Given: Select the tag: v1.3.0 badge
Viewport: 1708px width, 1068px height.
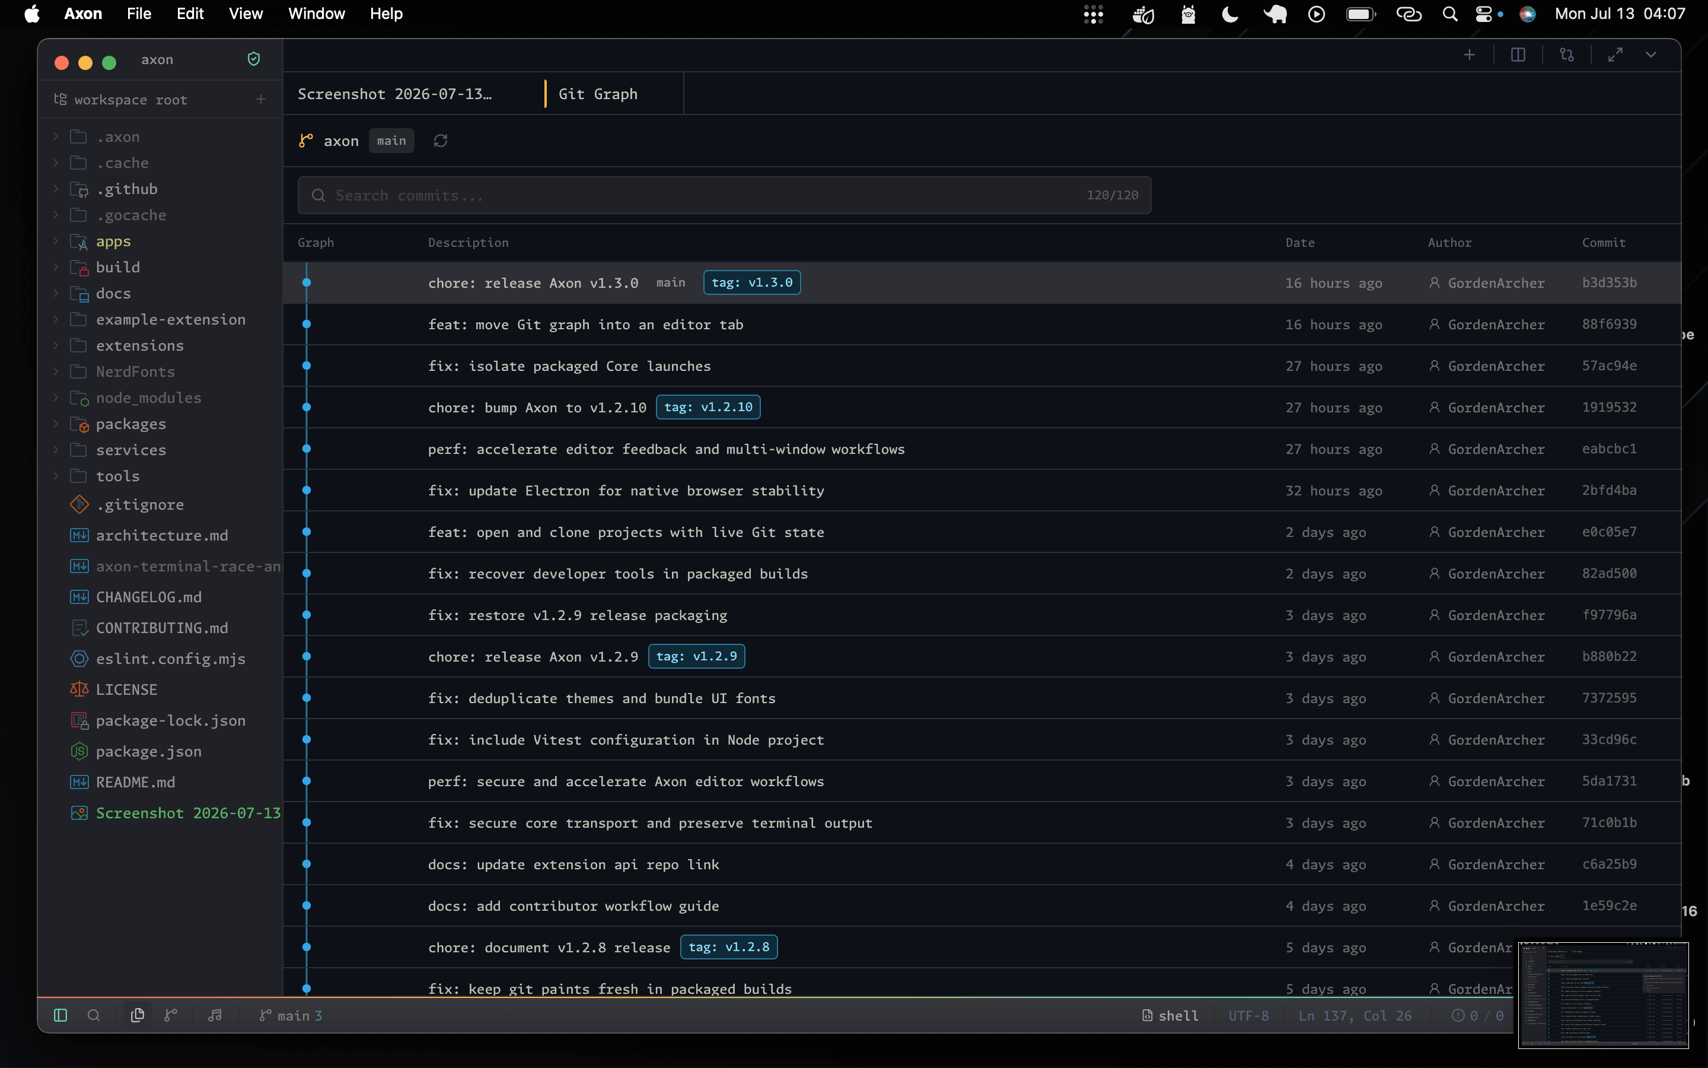Looking at the screenshot, I should [x=751, y=282].
